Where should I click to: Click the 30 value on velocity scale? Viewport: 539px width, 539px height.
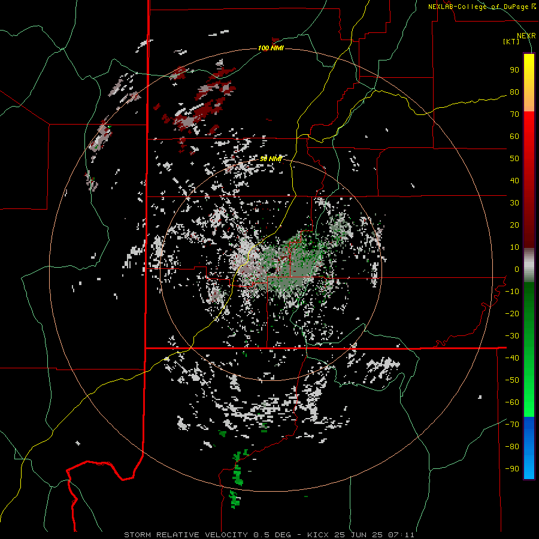(x=514, y=203)
